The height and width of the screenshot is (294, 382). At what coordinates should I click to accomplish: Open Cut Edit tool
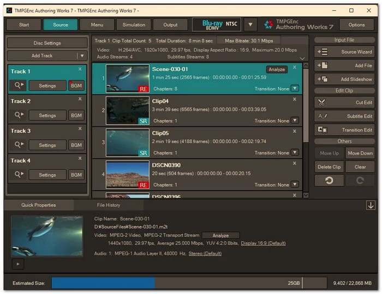(344, 102)
